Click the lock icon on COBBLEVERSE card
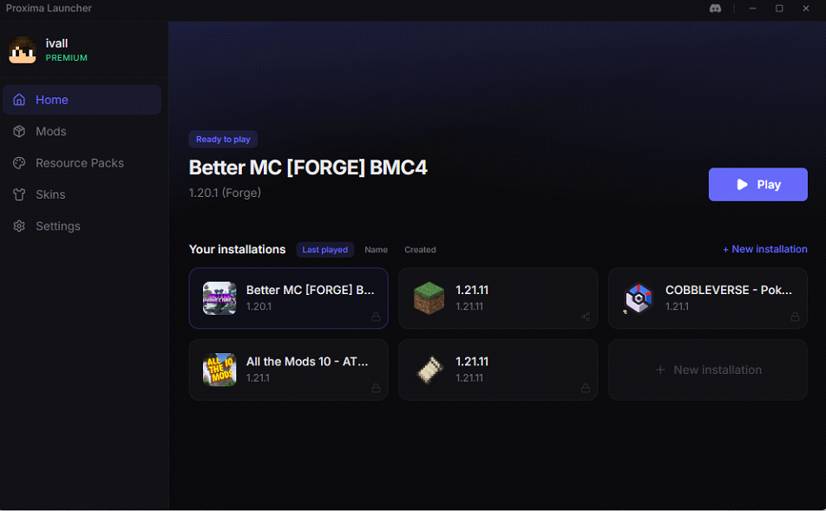826x511 pixels. [x=795, y=317]
